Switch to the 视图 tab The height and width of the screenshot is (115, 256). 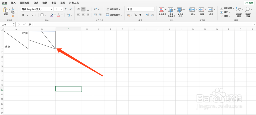click(62, 3)
